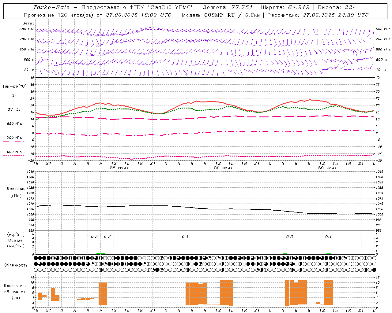Click the 0.2 precipitation value on 30 июня
The height and width of the screenshot is (313, 392).
[x=289, y=237]
